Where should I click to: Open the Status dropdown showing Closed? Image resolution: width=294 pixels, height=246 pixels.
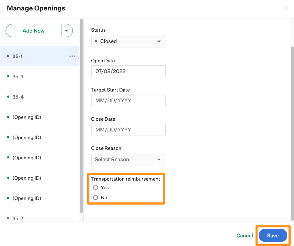coord(128,41)
